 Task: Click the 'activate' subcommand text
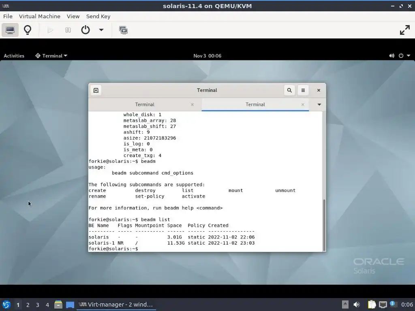(x=193, y=196)
